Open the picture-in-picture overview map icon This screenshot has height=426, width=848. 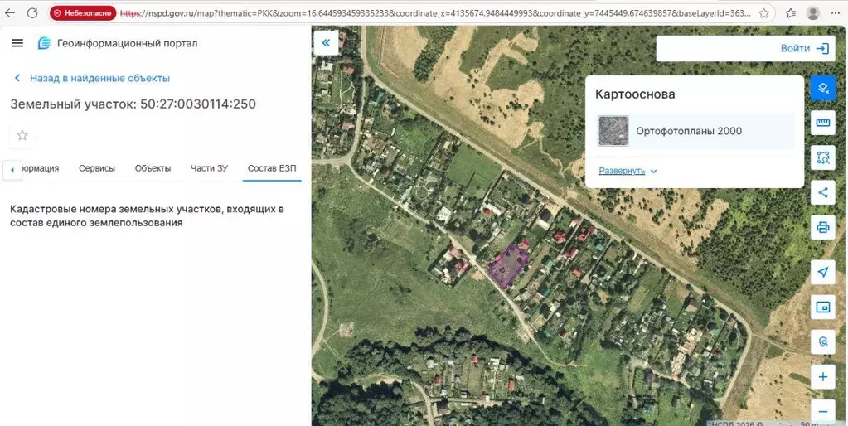point(823,307)
